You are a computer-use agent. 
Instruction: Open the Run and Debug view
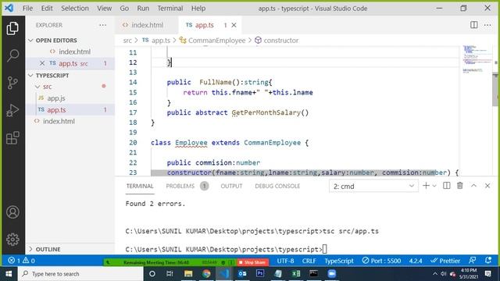[12, 110]
